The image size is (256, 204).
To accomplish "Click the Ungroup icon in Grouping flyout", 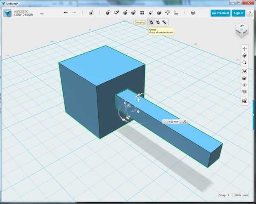I will pos(157,22).
